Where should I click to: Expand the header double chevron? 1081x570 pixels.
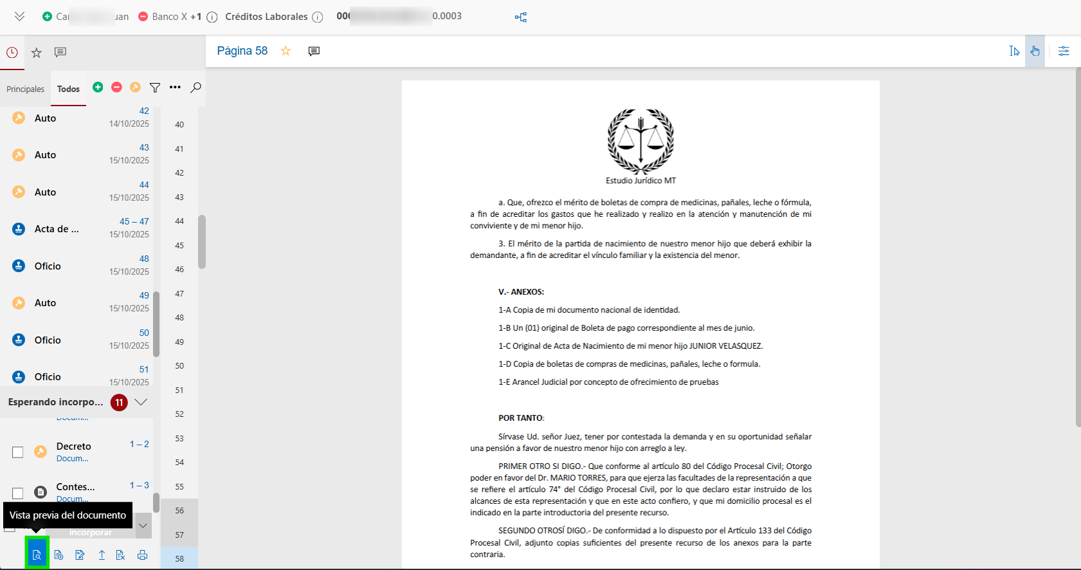[x=19, y=17]
